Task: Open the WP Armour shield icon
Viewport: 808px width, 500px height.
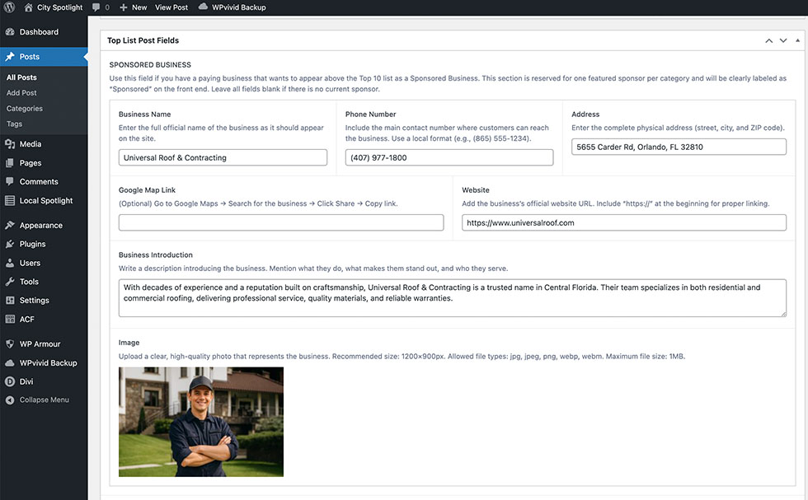Action: pyautogui.click(x=10, y=344)
